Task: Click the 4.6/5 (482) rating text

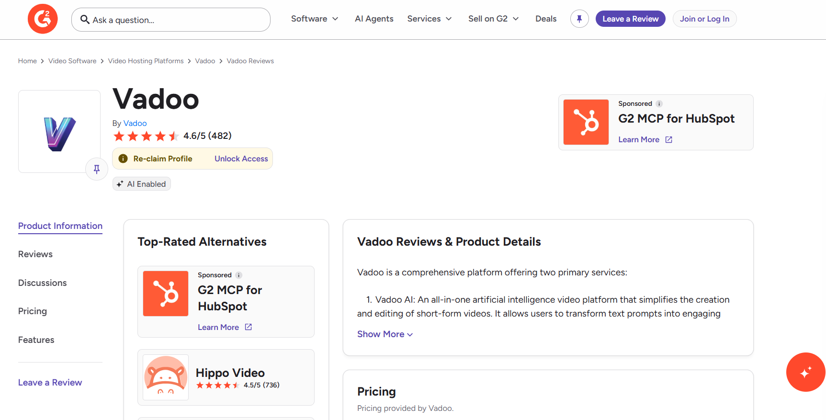Action: (207, 136)
